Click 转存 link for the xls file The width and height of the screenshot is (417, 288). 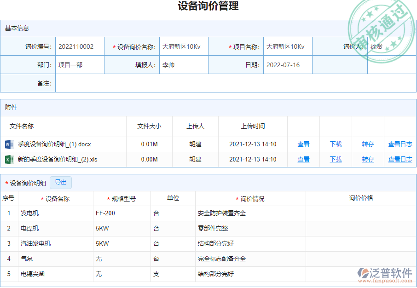(x=368, y=159)
